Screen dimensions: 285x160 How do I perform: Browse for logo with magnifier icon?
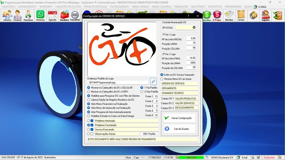[154, 81]
